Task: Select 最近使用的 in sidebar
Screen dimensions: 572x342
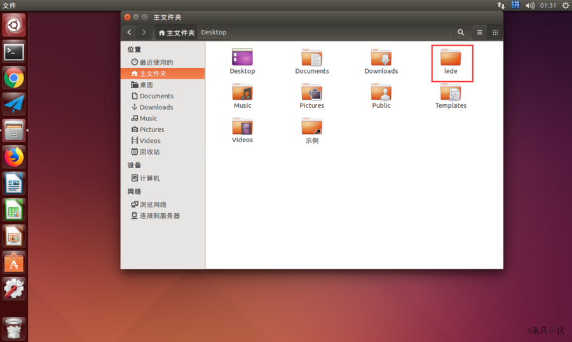Action: tap(163, 62)
